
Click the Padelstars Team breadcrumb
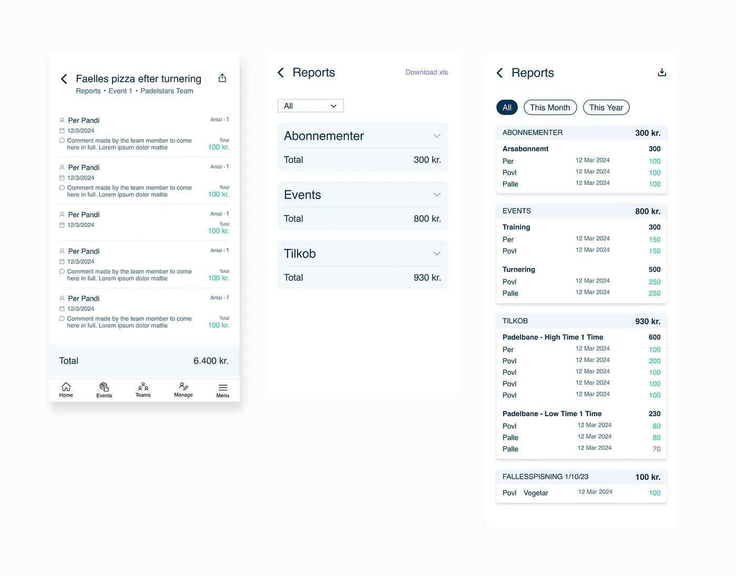tap(167, 91)
